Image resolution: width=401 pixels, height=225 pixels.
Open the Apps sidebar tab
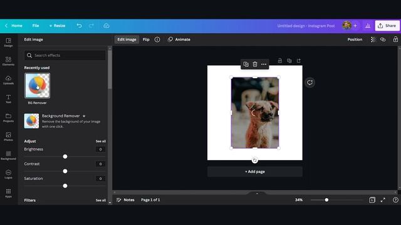[x=8, y=193]
